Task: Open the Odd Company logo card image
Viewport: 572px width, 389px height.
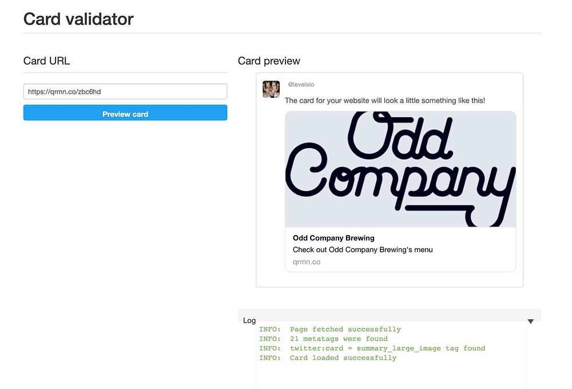Action: (400, 169)
